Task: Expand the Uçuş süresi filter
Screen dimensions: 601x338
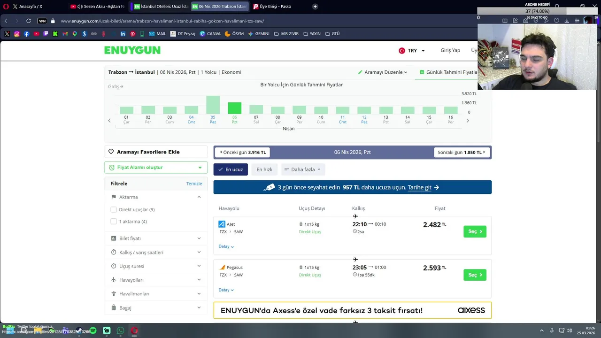Action: point(156,266)
